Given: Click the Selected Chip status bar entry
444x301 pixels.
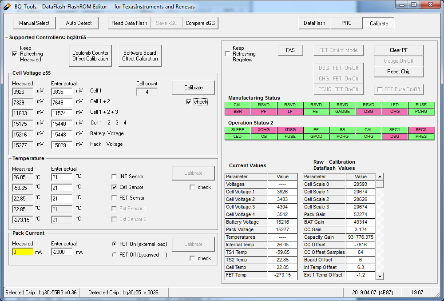Looking at the screenshot, I should click(41, 293).
